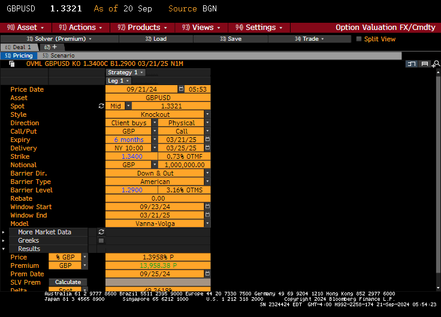Open the Expiry date calendar icon
The width and height of the screenshot is (441, 317).
[x=207, y=139]
